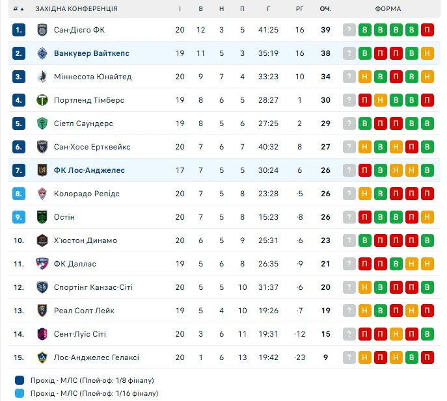Image resolution: width=447 pixels, height=401 pixels.
Task: Click the question mark badge in Остін row
Action: (x=349, y=217)
